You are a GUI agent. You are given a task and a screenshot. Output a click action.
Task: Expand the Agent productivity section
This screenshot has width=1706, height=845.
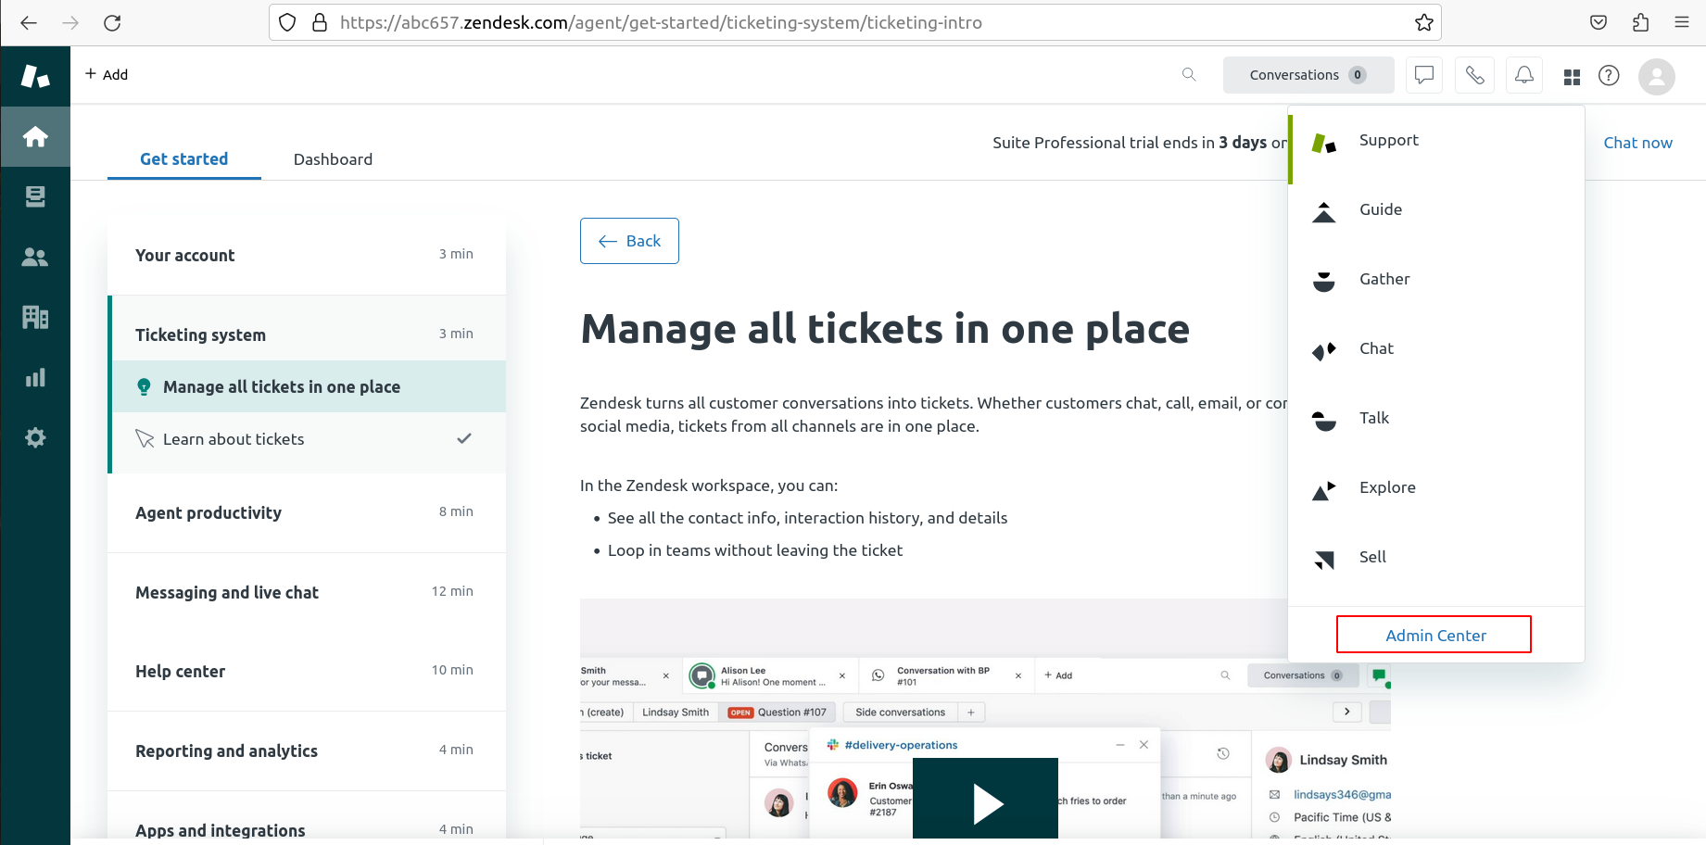(x=307, y=512)
